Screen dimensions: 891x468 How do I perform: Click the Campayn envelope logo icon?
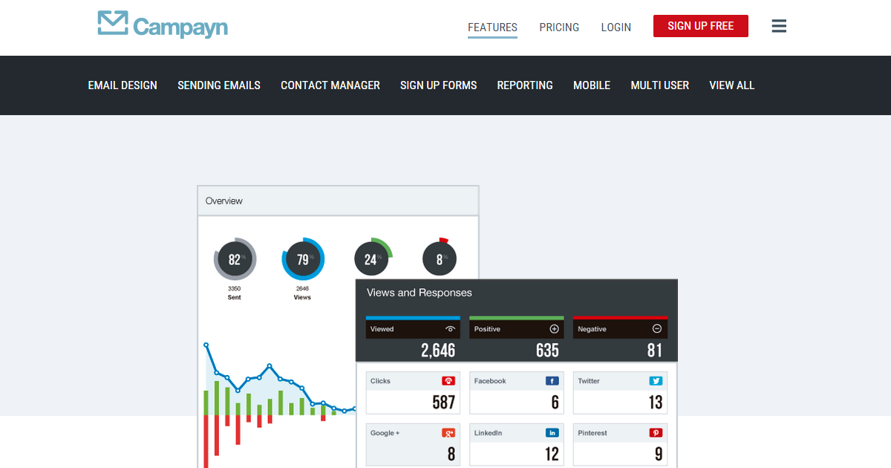(x=113, y=24)
